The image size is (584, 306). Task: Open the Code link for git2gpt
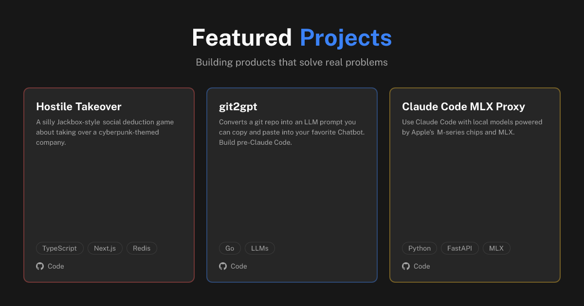(238, 266)
